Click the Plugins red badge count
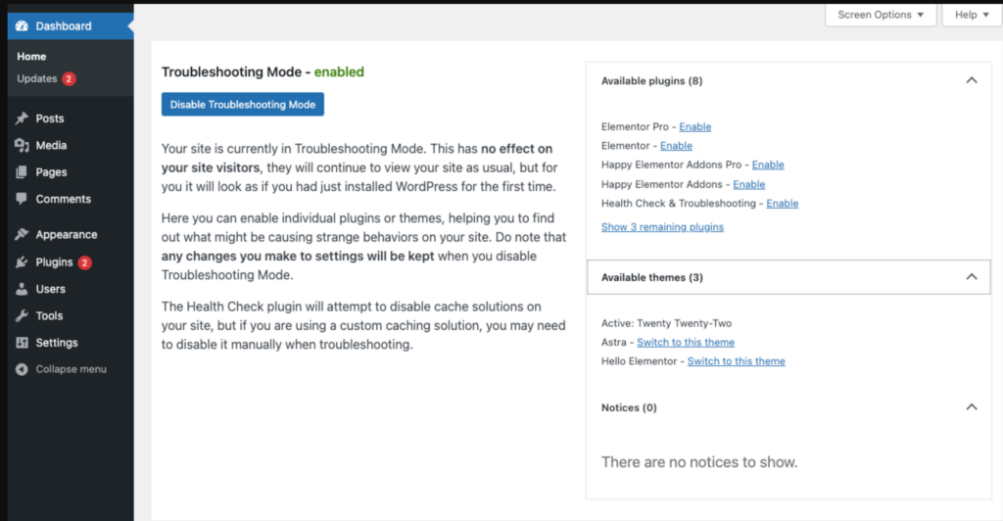This screenshot has width=1003, height=521. tap(84, 262)
